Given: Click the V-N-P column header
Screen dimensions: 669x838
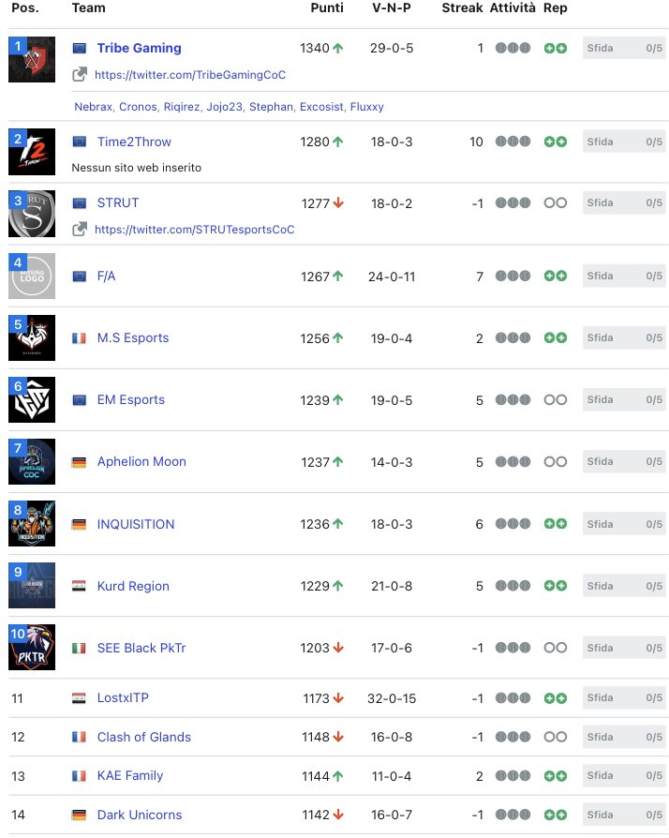Looking at the screenshot, I should point(392,8).
